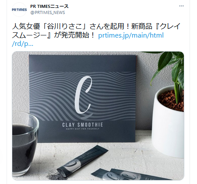Click the が発売開始！ text in tweet
Viewport: 197px width, 184px height.
coord(75,35)
